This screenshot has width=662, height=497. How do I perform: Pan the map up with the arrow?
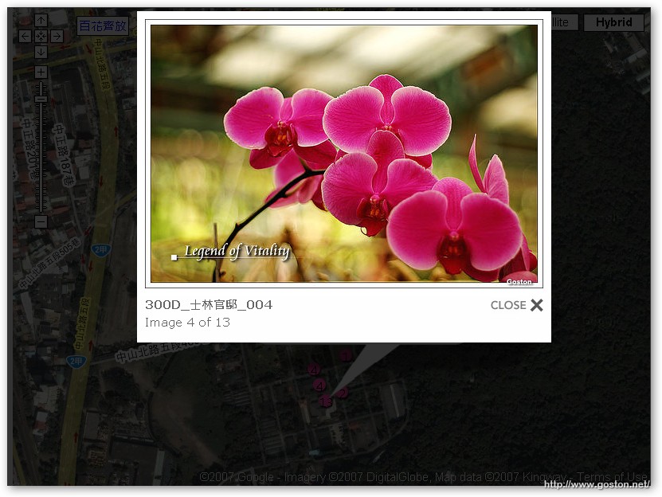point(41,20)
